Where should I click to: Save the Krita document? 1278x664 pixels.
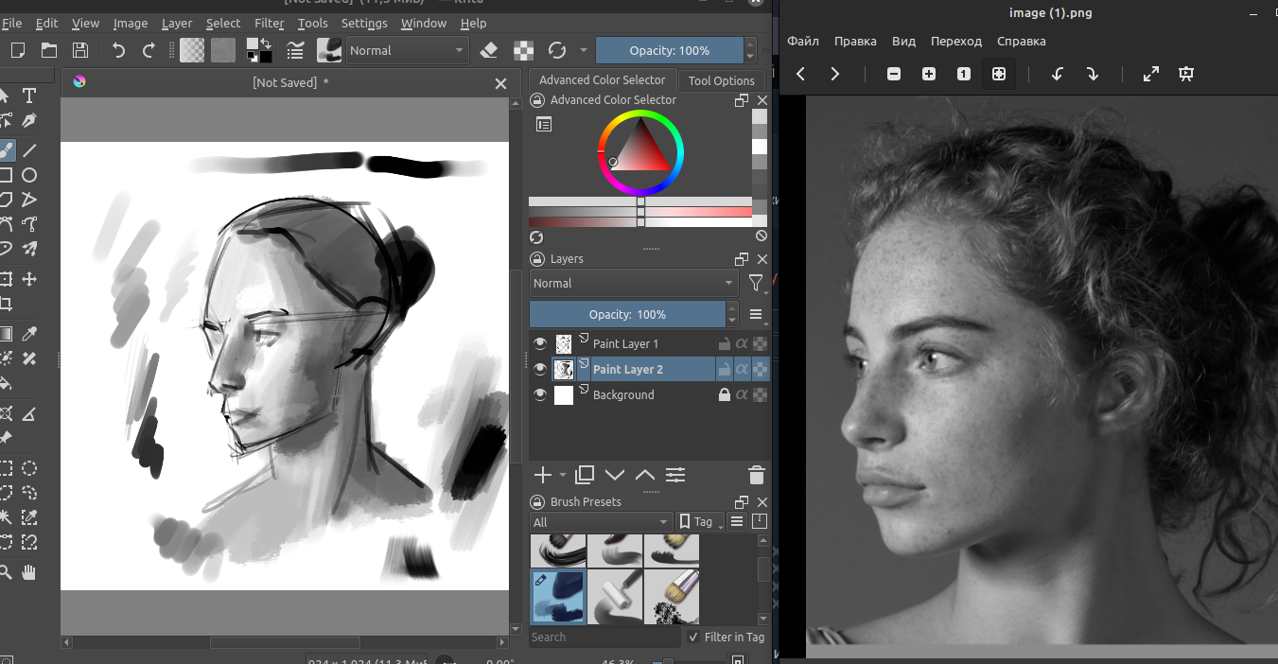pos(80,50)
